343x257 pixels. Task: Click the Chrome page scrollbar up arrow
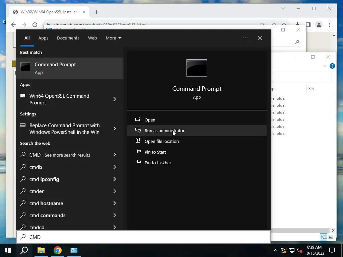click(x=334, y=35)
